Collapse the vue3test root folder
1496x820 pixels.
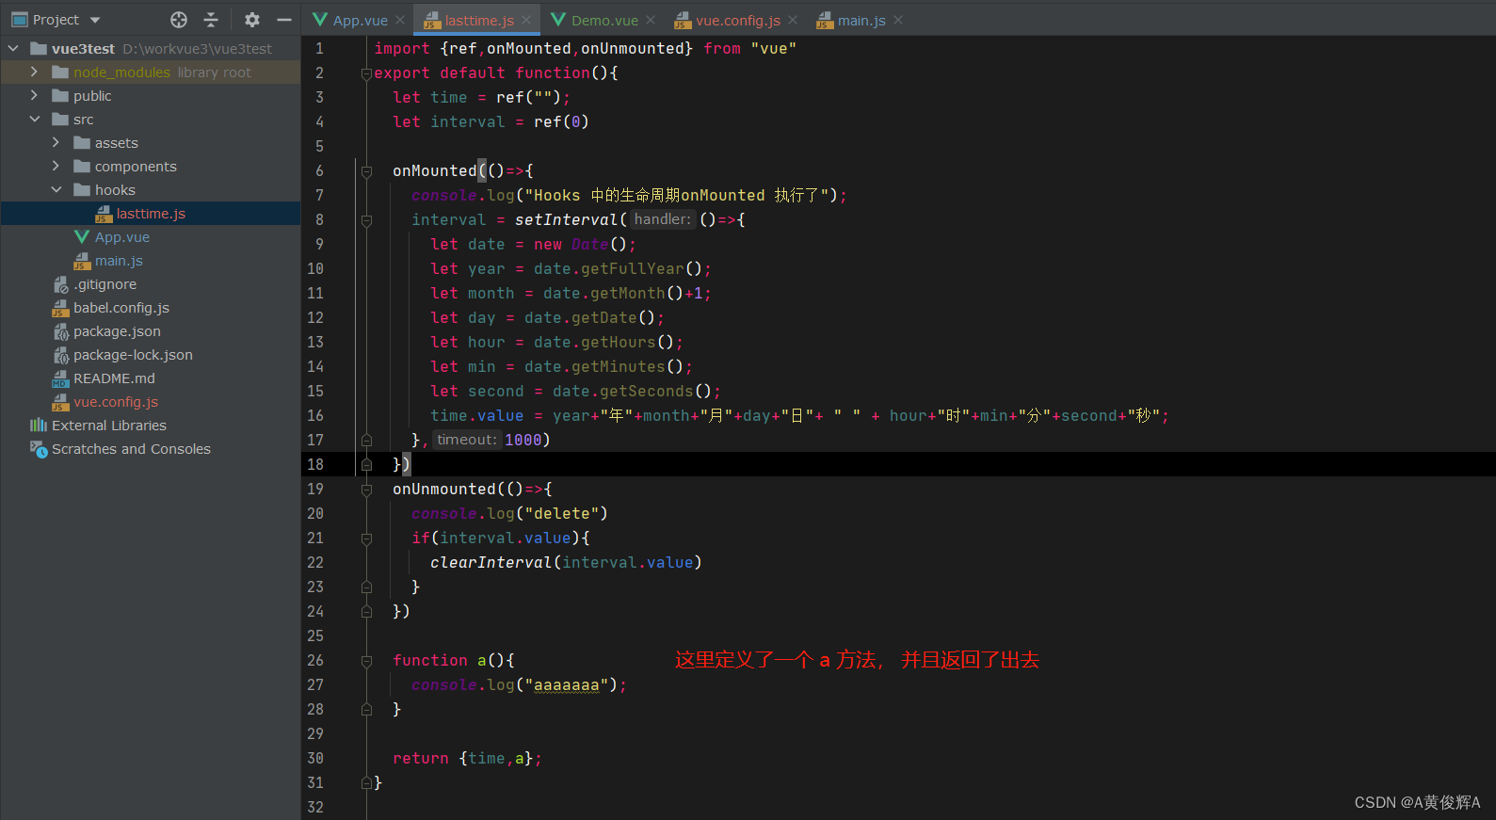click(13, 48)
